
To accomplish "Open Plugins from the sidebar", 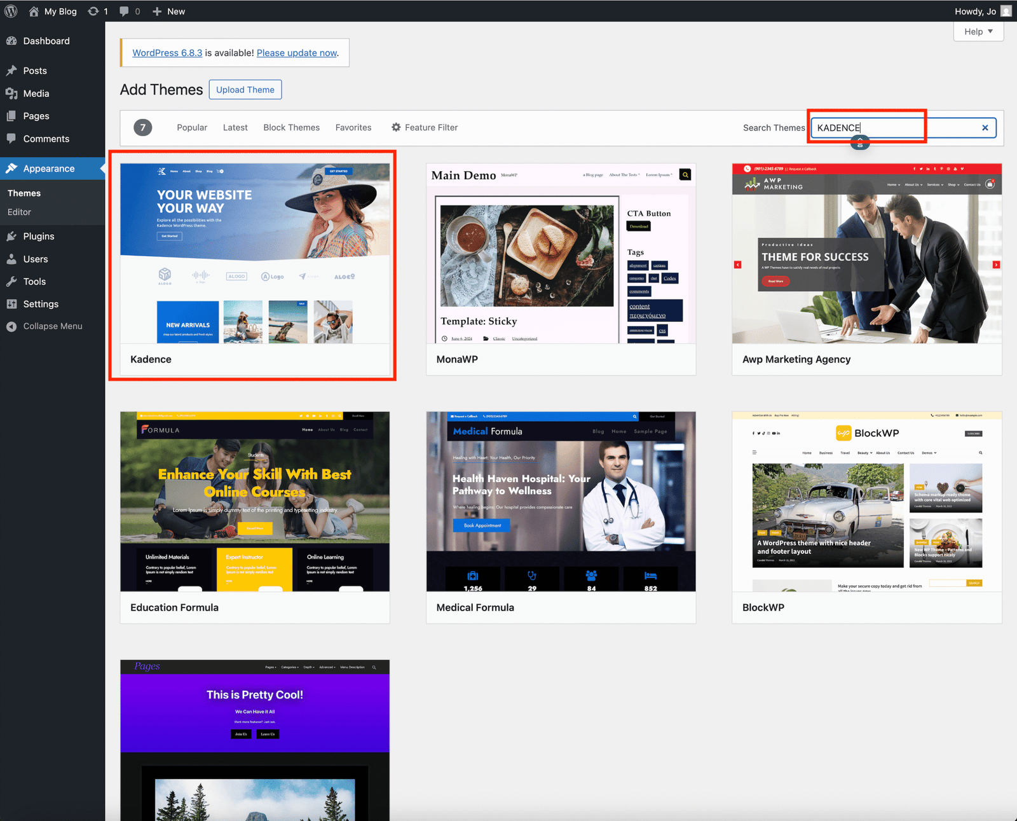I will coord(39,236).
